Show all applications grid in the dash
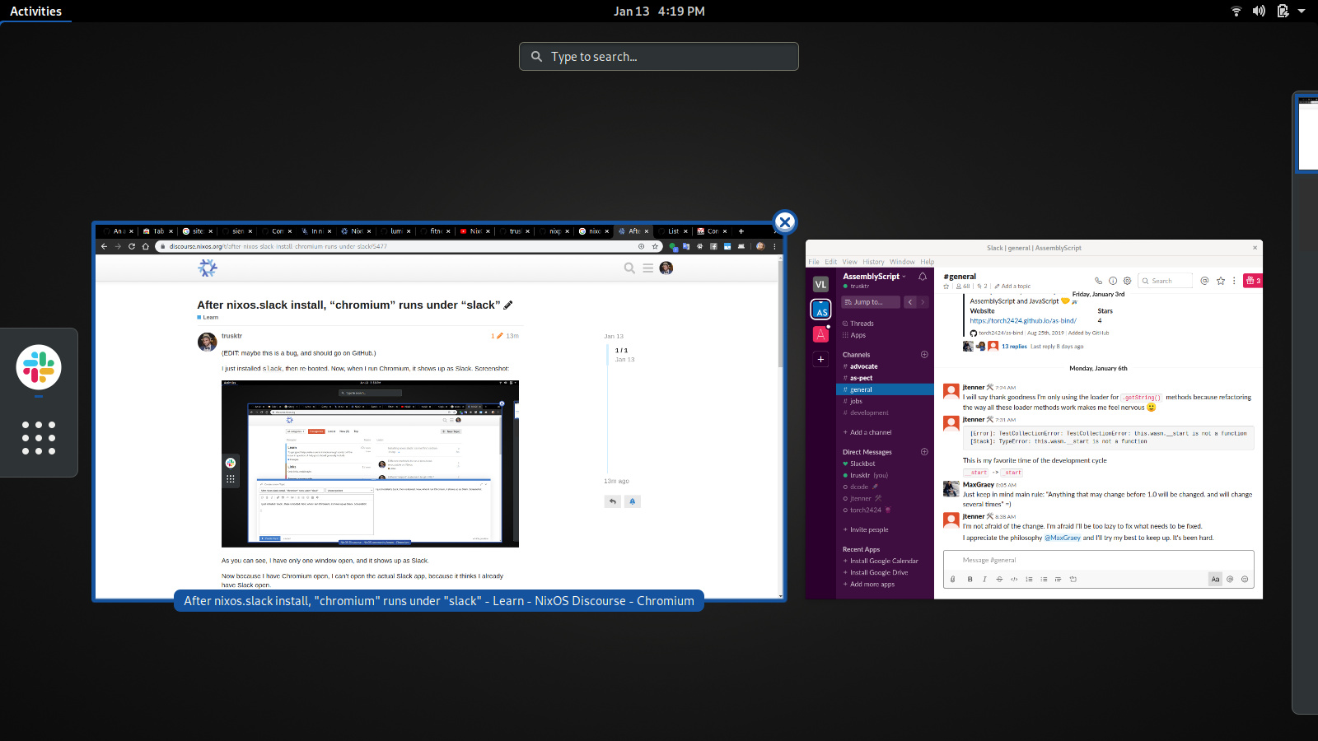 coord(39,438)
